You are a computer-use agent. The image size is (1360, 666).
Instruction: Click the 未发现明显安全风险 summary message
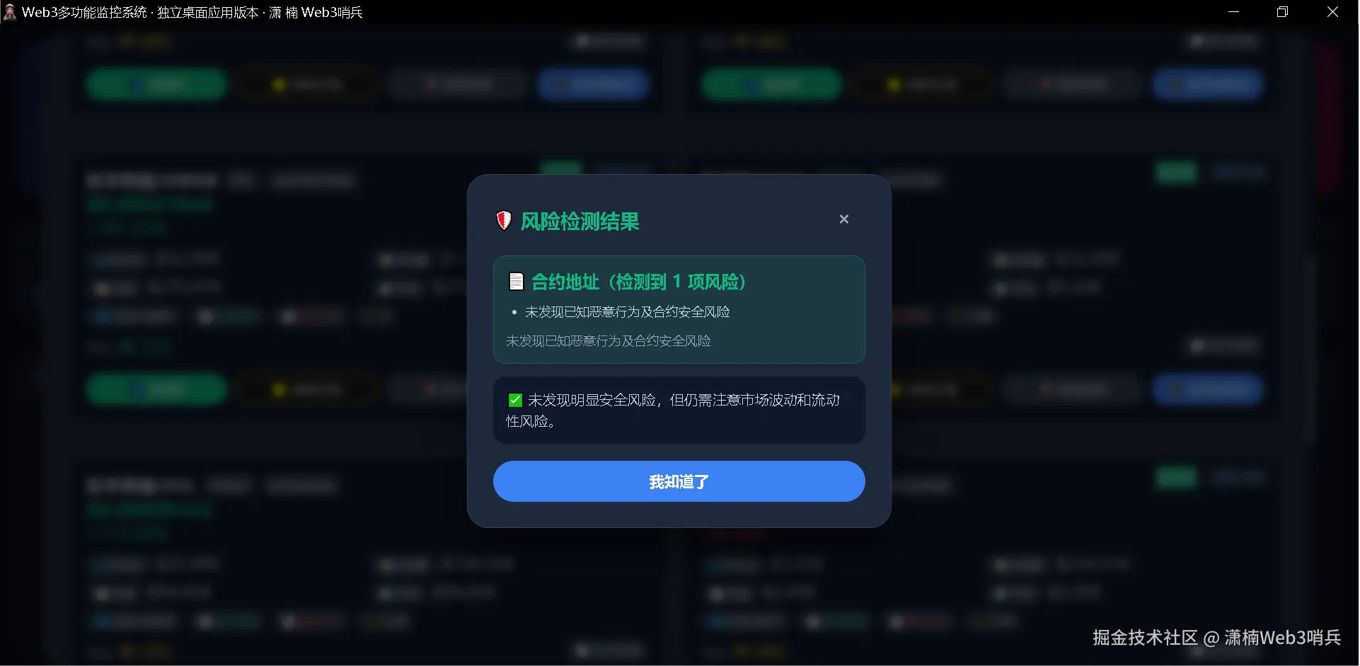673,410
